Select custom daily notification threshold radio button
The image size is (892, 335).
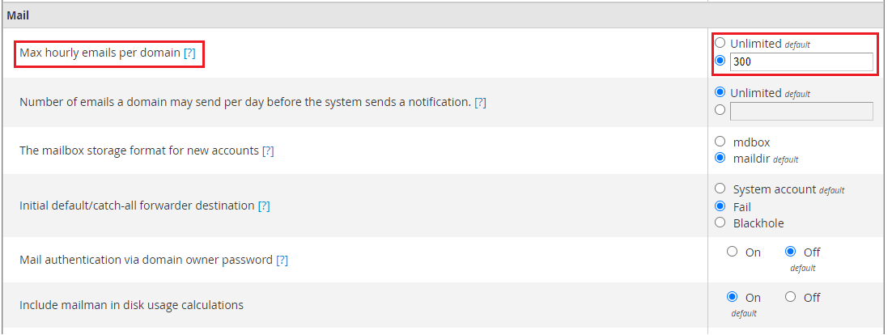click(720, 111)
